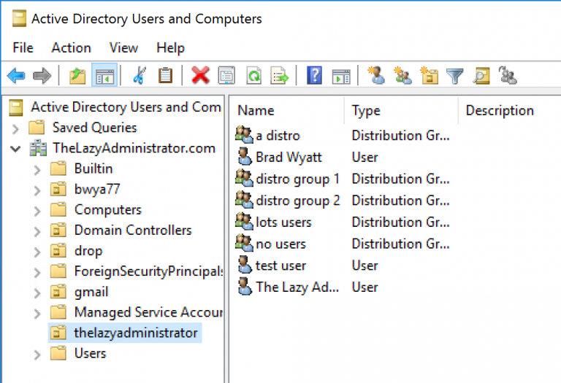Sort by the Name column header
Screen dimensions: 561x383
[x=287, y=110]
